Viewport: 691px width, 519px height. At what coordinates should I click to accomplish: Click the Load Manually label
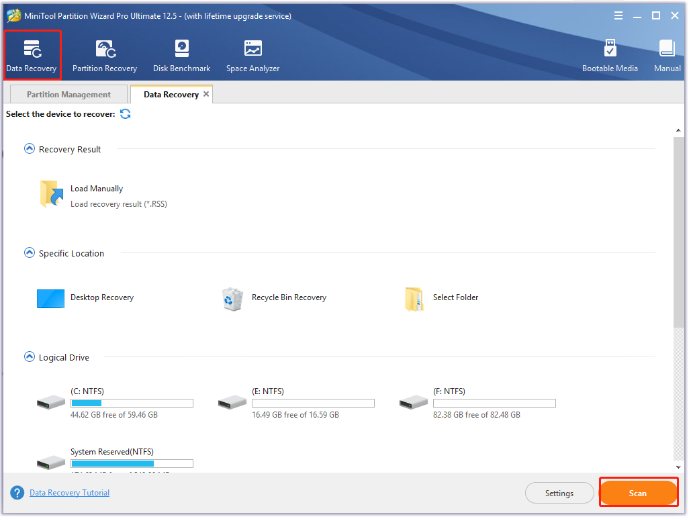[97, 189]
